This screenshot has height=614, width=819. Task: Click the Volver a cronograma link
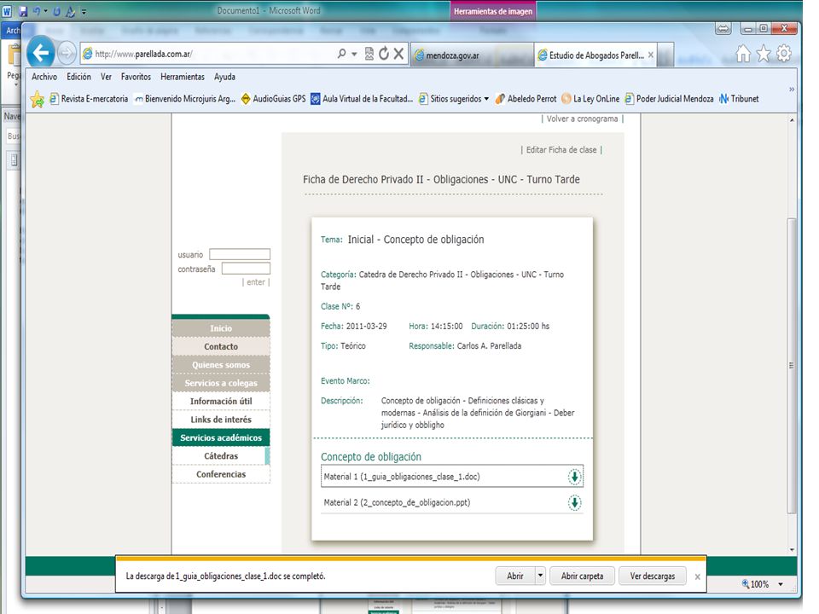tap(582, 119)
